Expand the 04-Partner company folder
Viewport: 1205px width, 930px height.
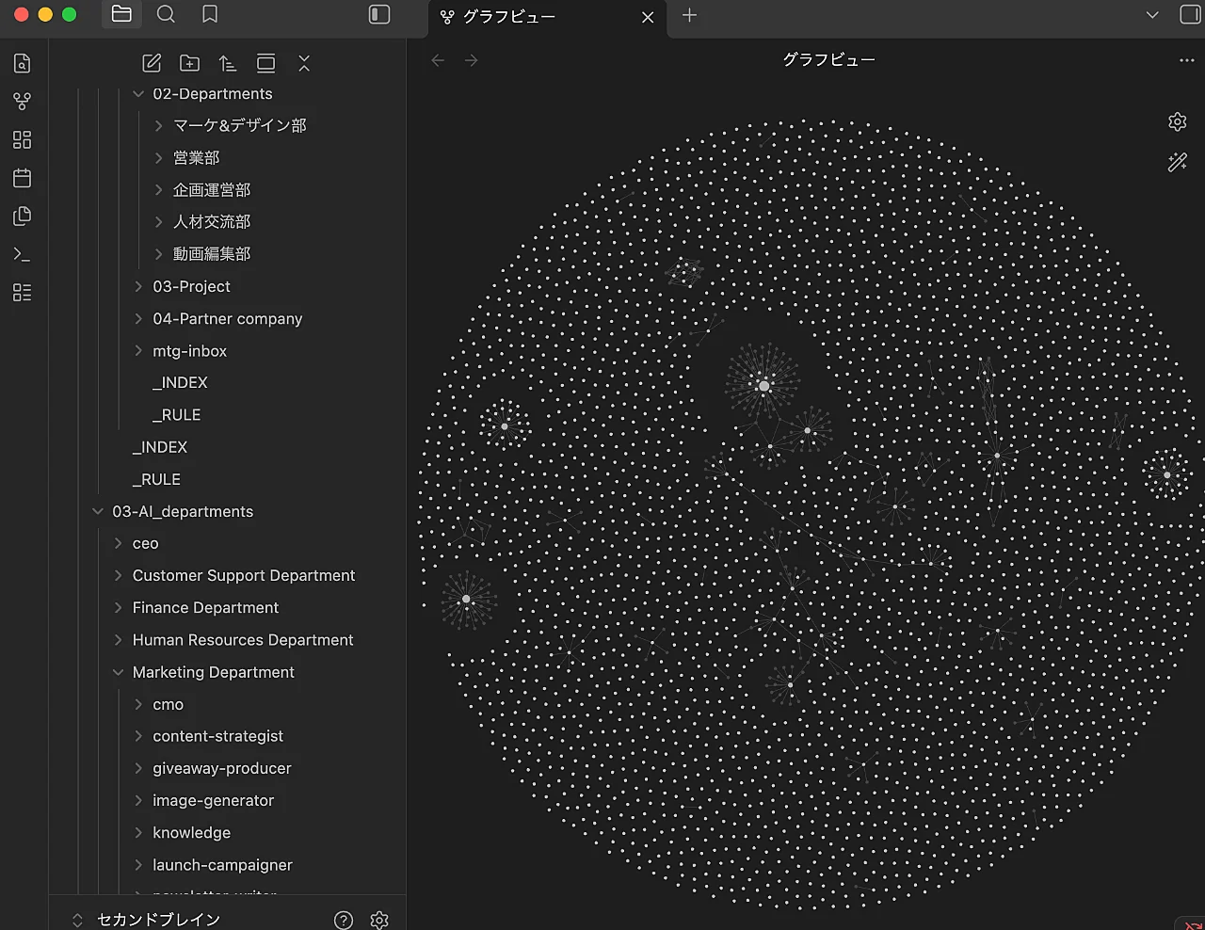[x=138, y=318]
